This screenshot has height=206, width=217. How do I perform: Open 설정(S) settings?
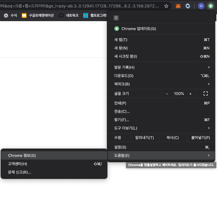click(161, 147)
